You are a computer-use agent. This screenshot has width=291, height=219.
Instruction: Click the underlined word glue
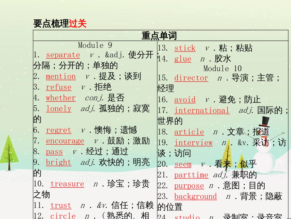click(182, 59)
